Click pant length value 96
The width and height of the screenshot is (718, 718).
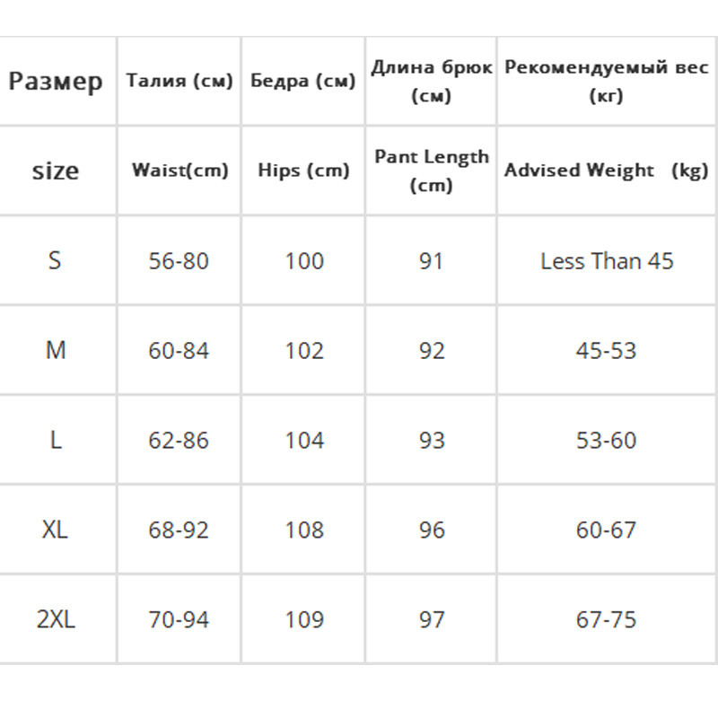point(432,530)
